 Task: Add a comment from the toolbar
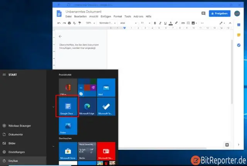188,23
